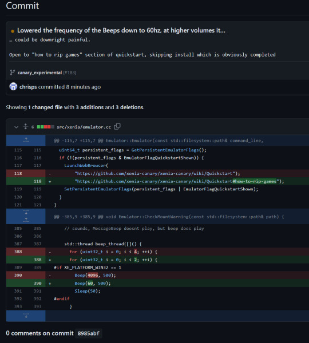Select added line number 118
Screen dimensions: 309x343
(37, 181)
